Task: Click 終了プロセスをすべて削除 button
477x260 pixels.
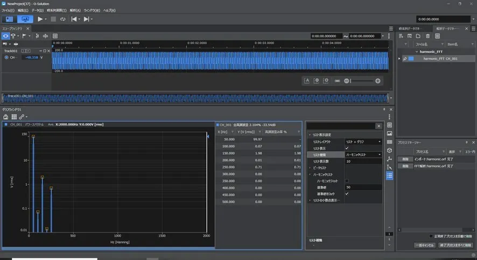Action: (455, 245)
